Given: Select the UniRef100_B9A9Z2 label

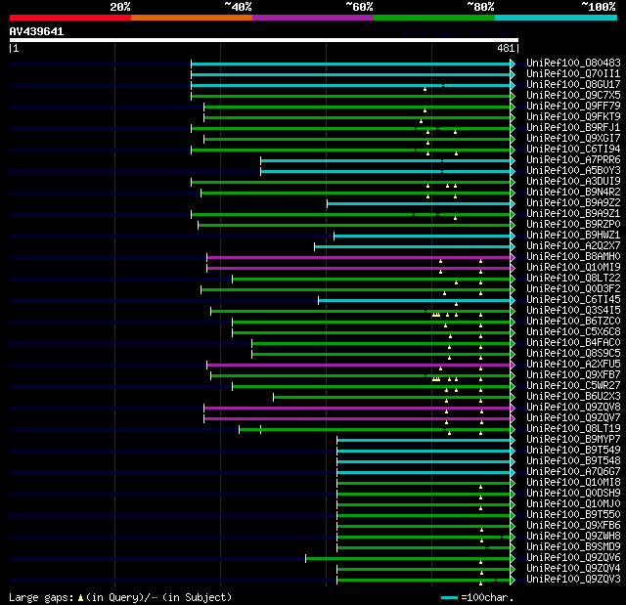Looking at the screenshot, I should (x=573, y=202).
